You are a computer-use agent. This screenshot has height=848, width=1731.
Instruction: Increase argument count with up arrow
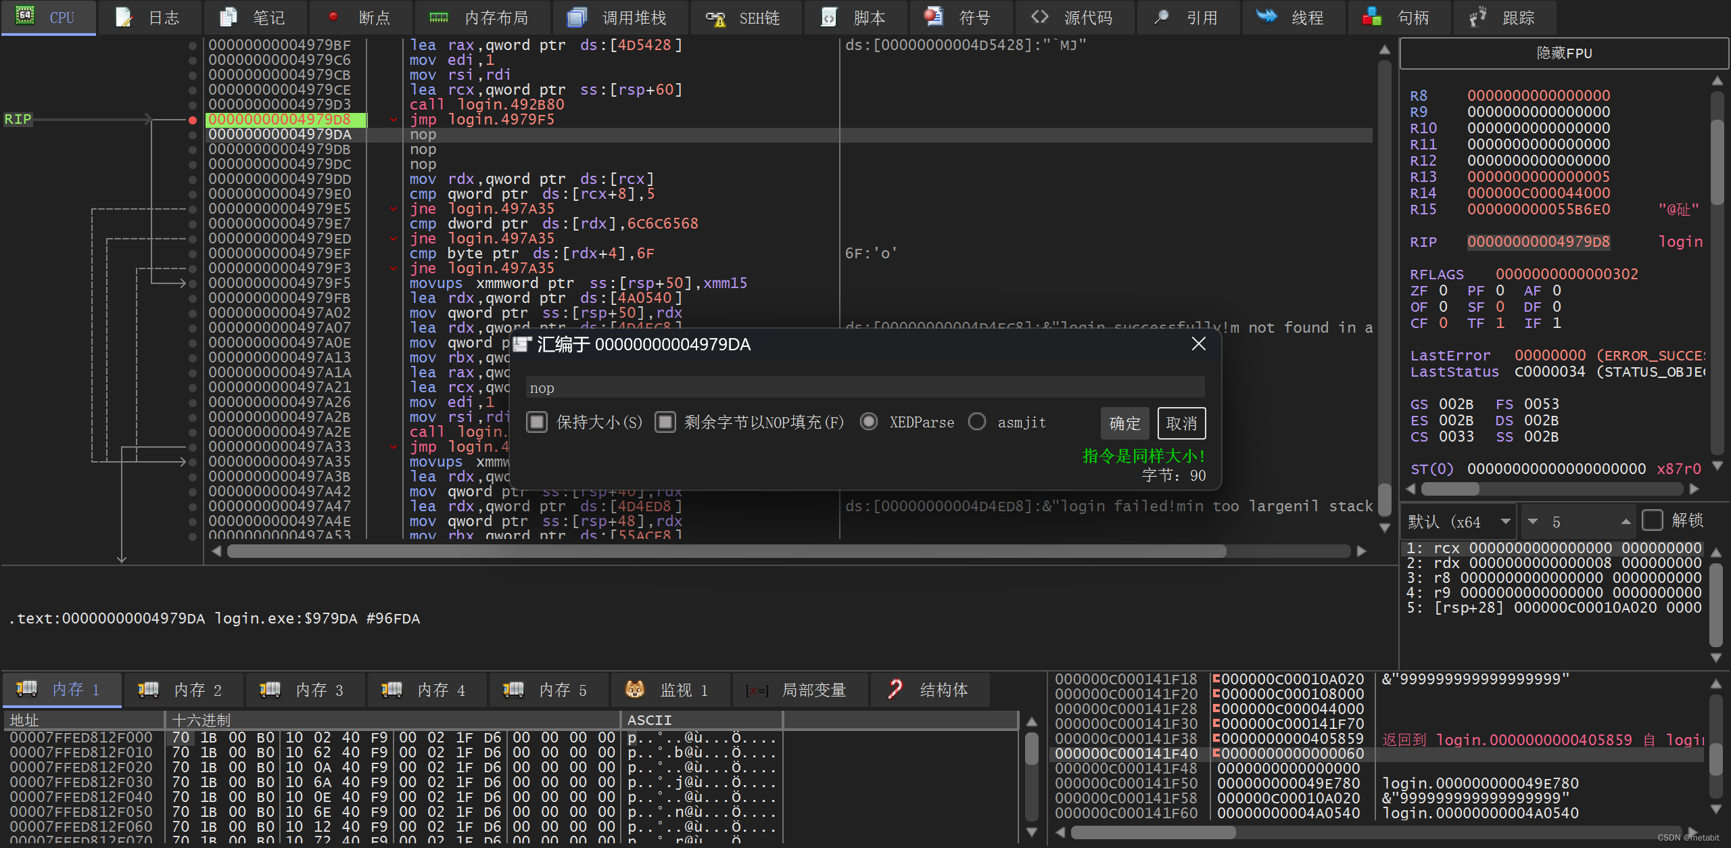(x=1626, y=521)
